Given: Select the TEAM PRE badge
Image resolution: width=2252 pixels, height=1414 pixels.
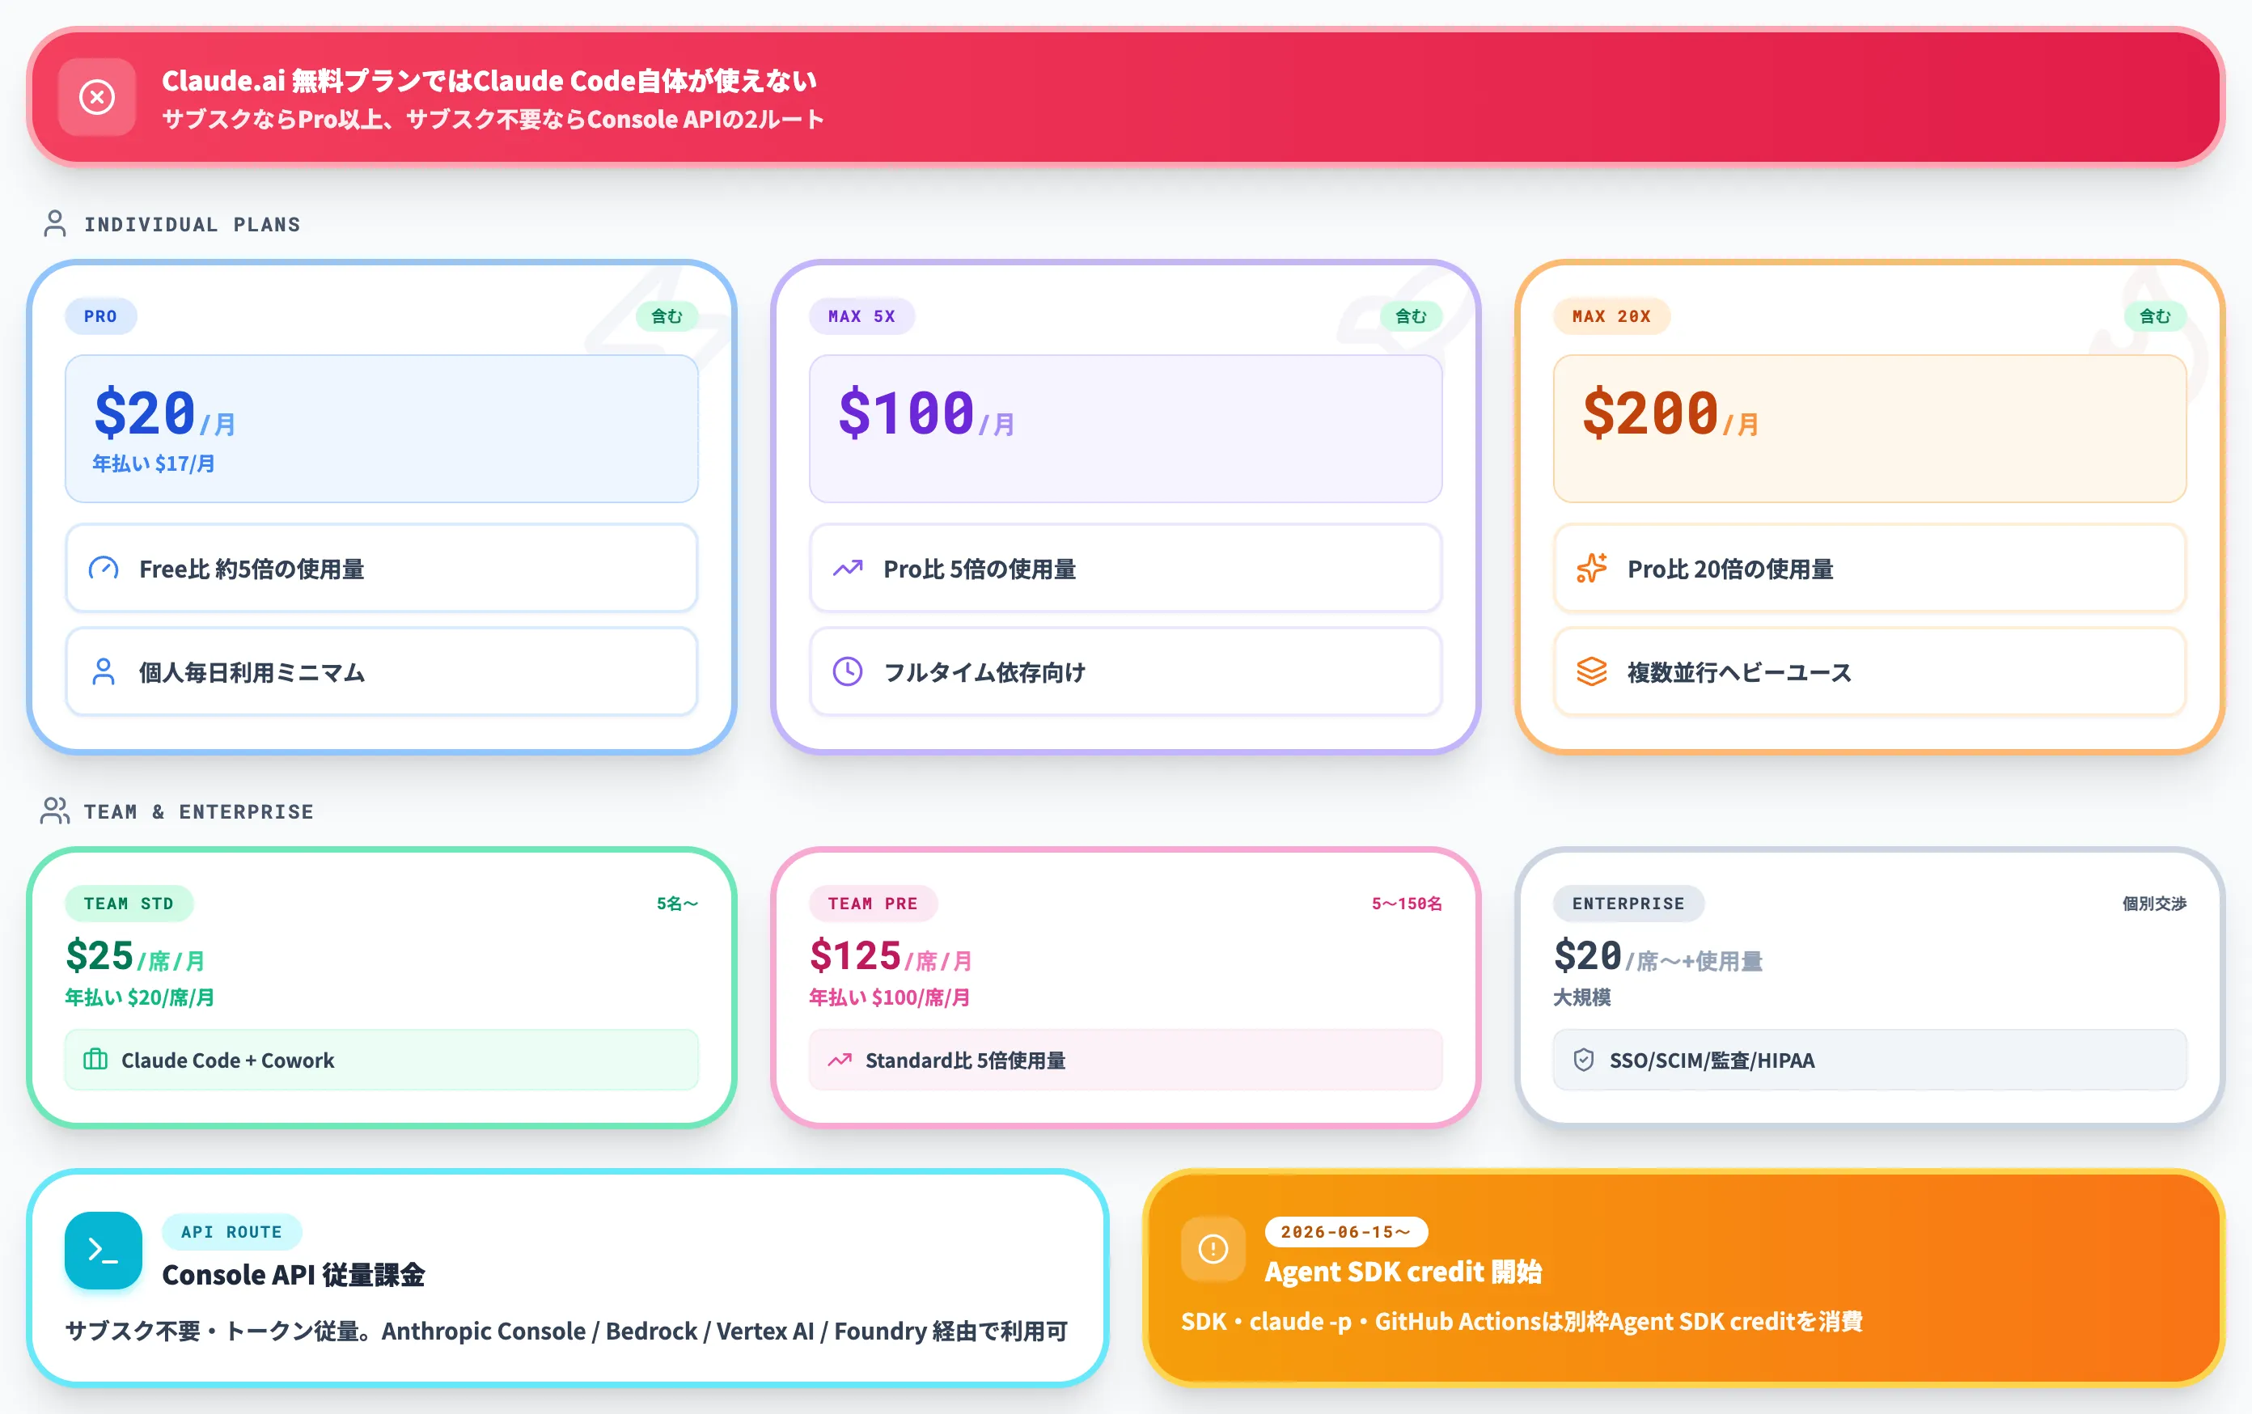Looking at the screenshot, I should point(873,904).
